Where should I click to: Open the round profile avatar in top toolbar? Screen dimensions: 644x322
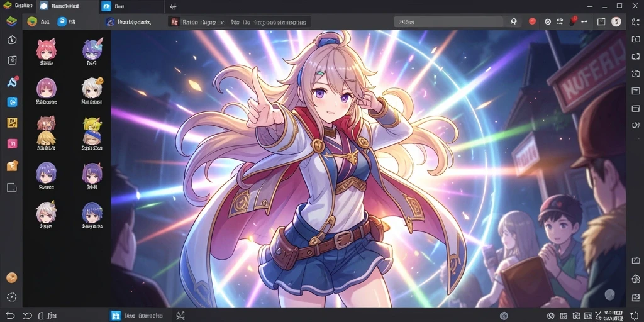[616, 22]
